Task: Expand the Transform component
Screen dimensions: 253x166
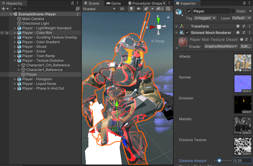Action: click(x=177, y=26)
